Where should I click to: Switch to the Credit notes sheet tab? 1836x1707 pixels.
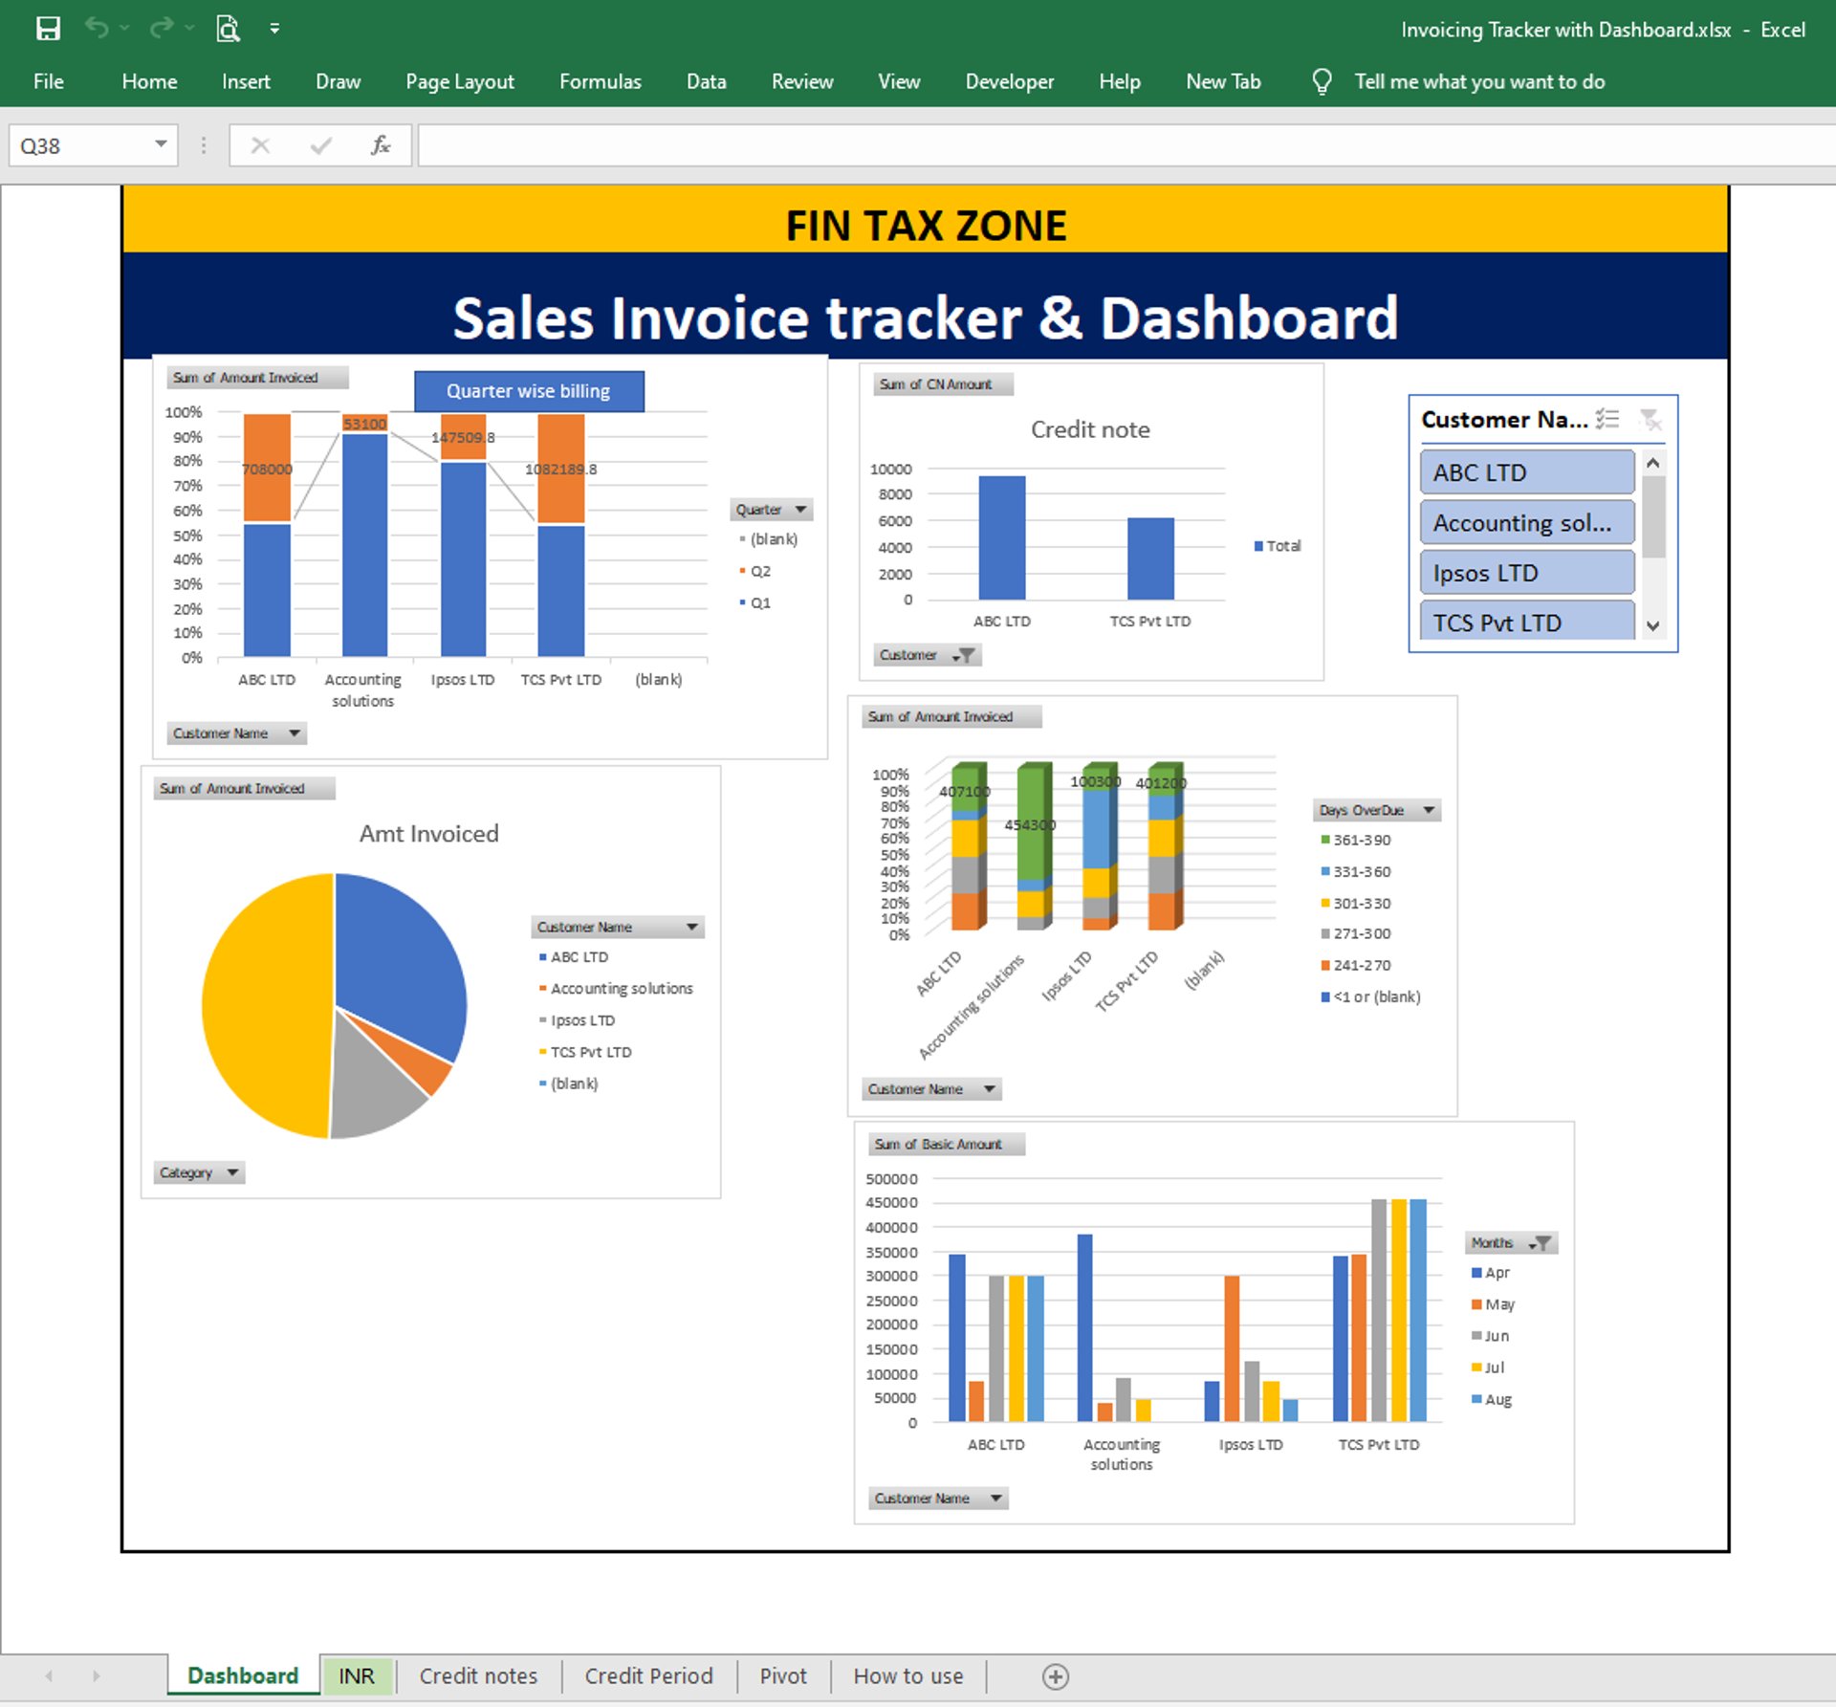[x=478, y=1676]
